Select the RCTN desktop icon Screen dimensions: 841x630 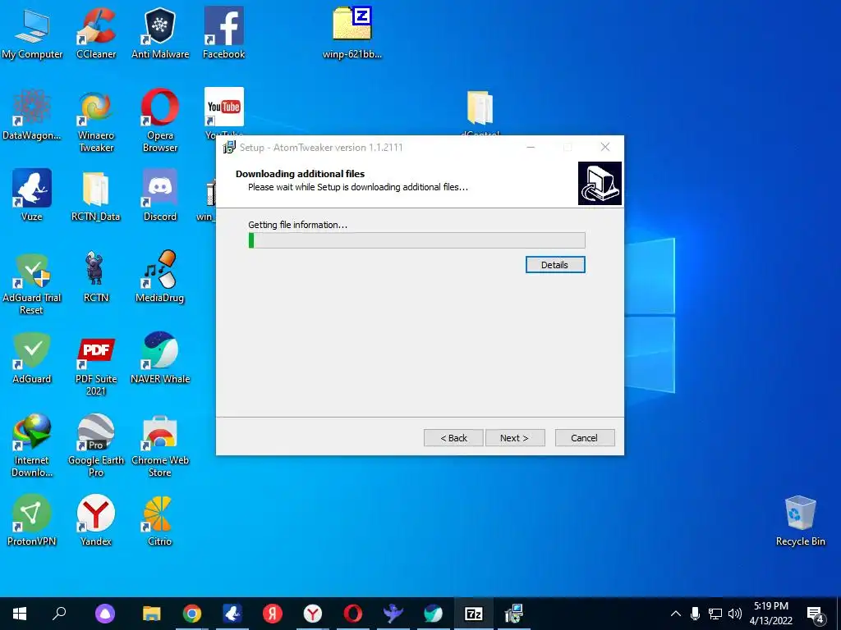tap(96, 277)
